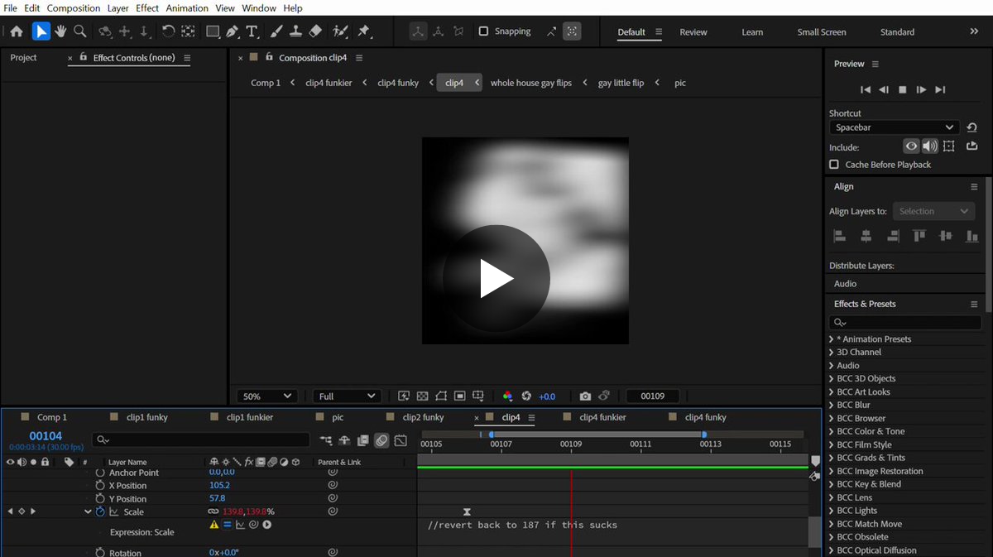Select the Puppet Pin tool
This screenshot has height=557, width=993.
[x=364, y=31]
